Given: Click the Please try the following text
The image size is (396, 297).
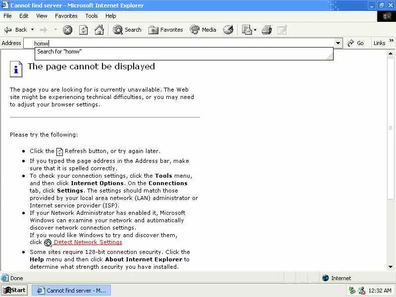Looking at the screenshot, I should pyautogui.click(x=44, y=135).
